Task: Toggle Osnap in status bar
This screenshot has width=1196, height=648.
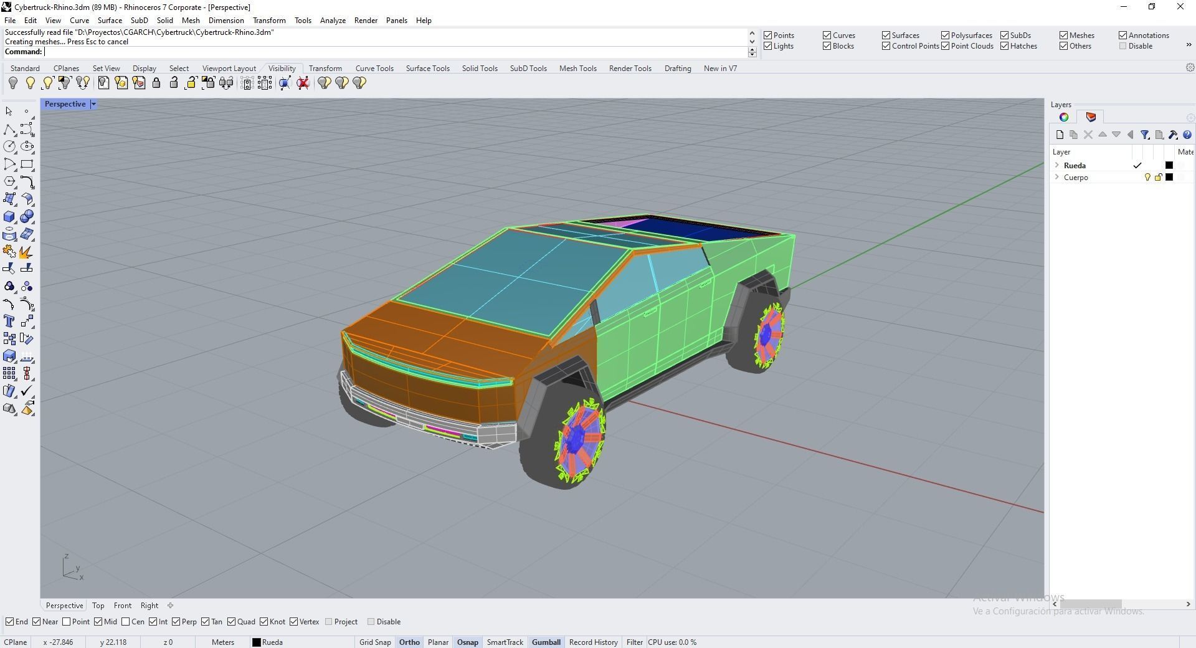Action: point(468,642)
